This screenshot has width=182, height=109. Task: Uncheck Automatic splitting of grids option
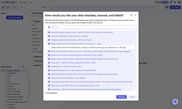tap(49, 32)
